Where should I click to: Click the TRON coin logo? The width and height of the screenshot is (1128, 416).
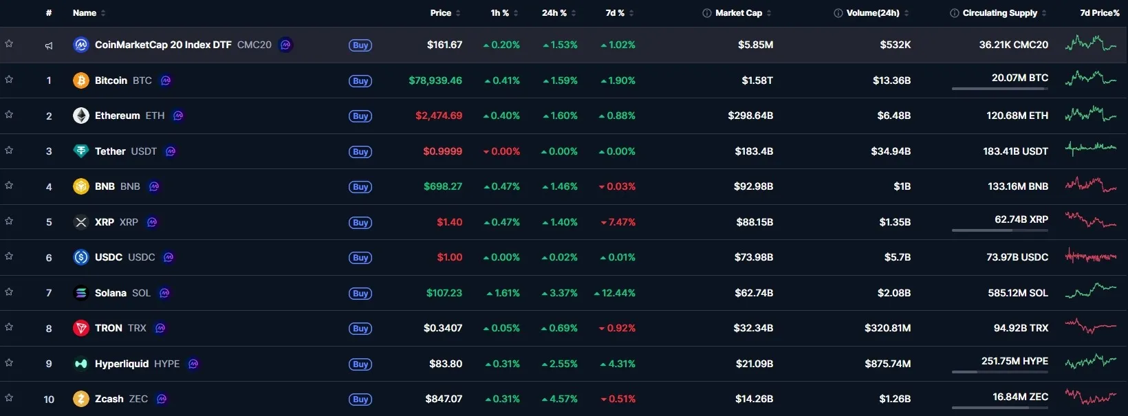click(81, 328)
